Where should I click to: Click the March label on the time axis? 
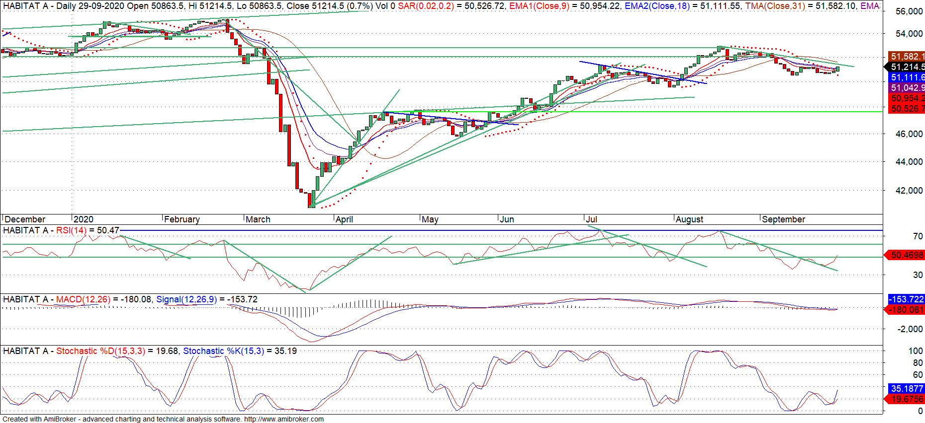[258, 219]
